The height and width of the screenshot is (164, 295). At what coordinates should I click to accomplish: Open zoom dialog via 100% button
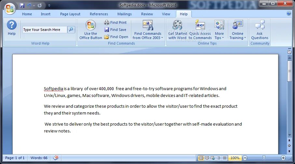(235, 158)
